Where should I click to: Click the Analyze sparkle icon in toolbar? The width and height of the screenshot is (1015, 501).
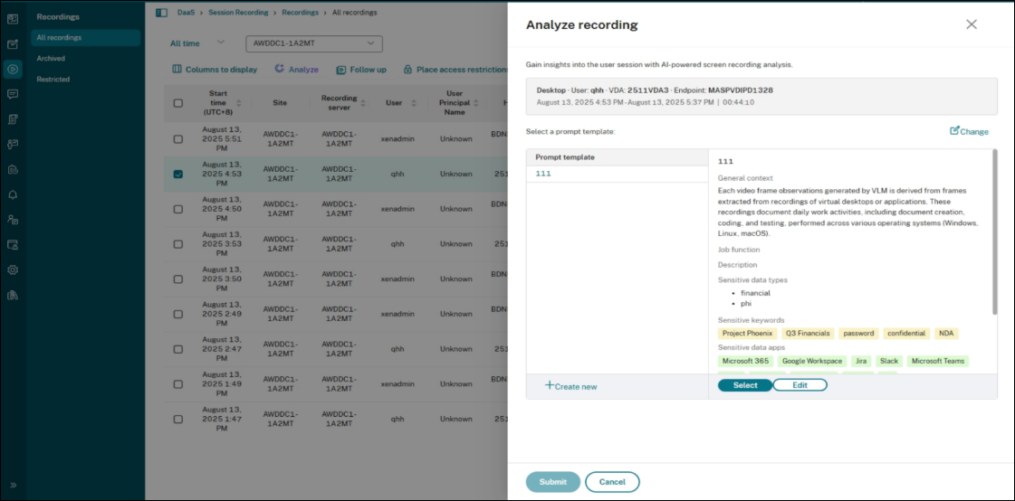(280, 69)
